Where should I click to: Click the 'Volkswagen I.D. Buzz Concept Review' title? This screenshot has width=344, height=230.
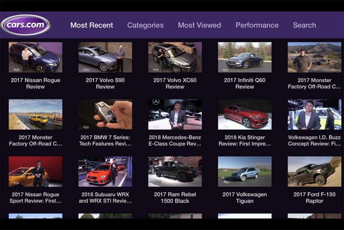(x=314, y=141)
